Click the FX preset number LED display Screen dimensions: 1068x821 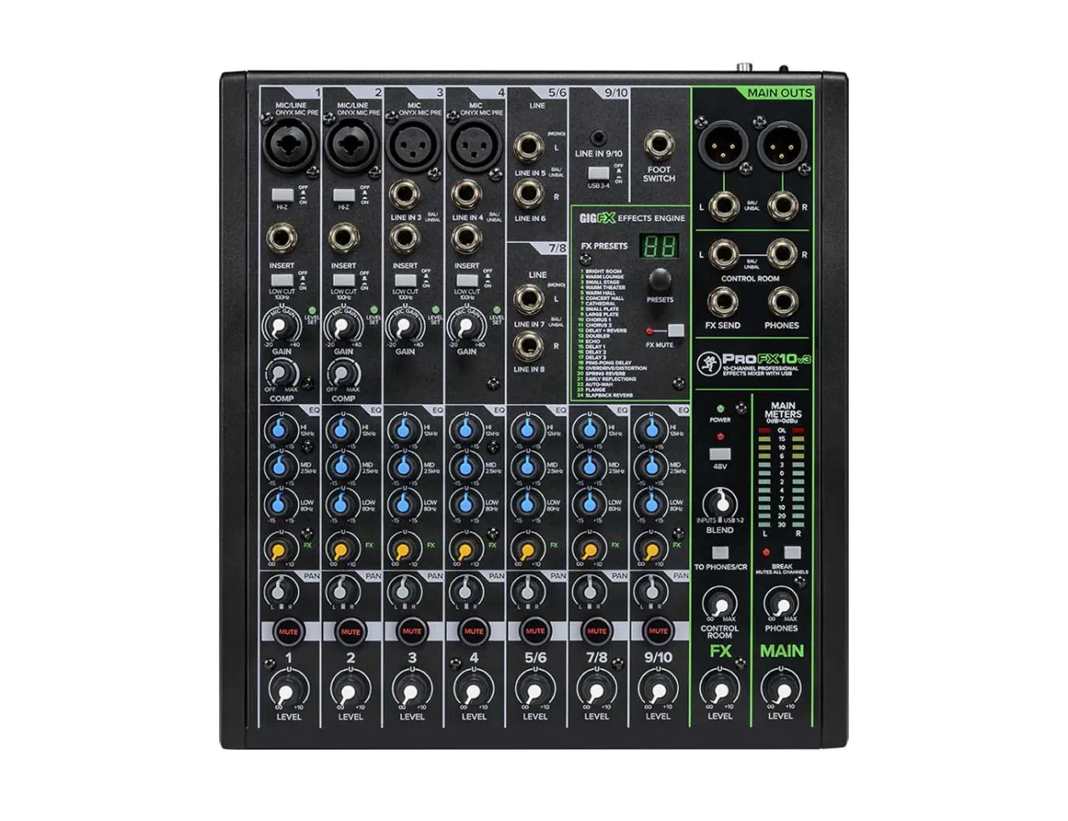pyautogui.click(x=658, y=247)
